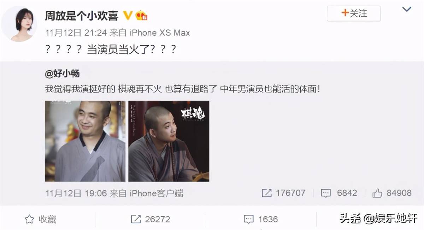Click the 收藏 text label
The image size is (424, 230).
(x=48, y=219)
